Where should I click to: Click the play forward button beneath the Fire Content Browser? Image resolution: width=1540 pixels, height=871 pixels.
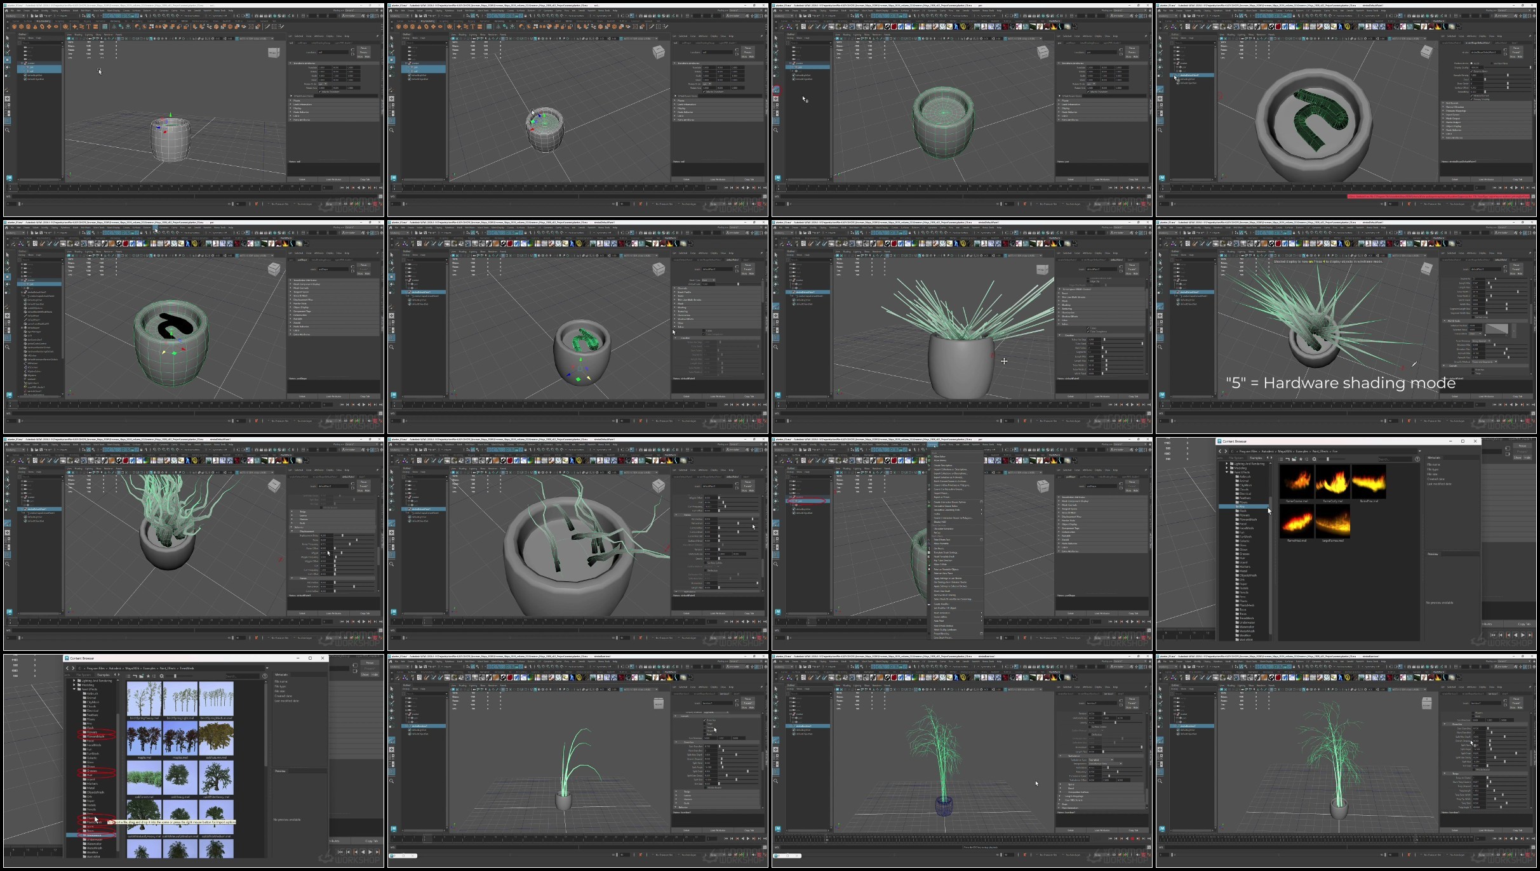1522,634
